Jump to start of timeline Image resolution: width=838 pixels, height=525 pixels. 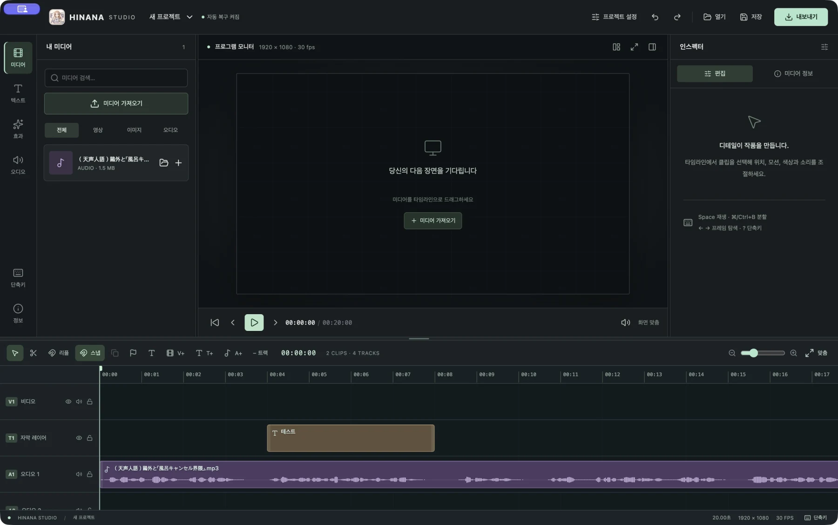(215, 323)
